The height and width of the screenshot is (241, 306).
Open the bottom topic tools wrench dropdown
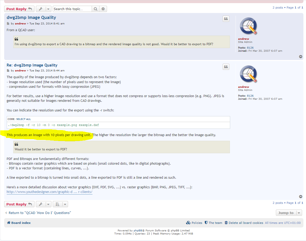43,204
